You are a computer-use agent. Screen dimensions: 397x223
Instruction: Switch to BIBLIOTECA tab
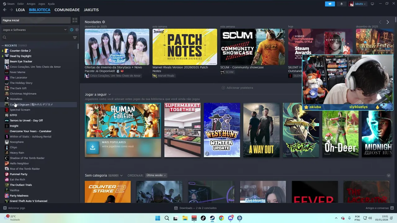40,10
